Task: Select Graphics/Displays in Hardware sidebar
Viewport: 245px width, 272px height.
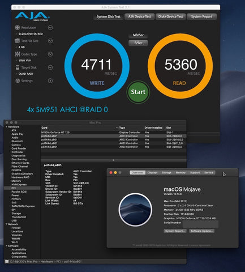Action: tap(22, 174)
